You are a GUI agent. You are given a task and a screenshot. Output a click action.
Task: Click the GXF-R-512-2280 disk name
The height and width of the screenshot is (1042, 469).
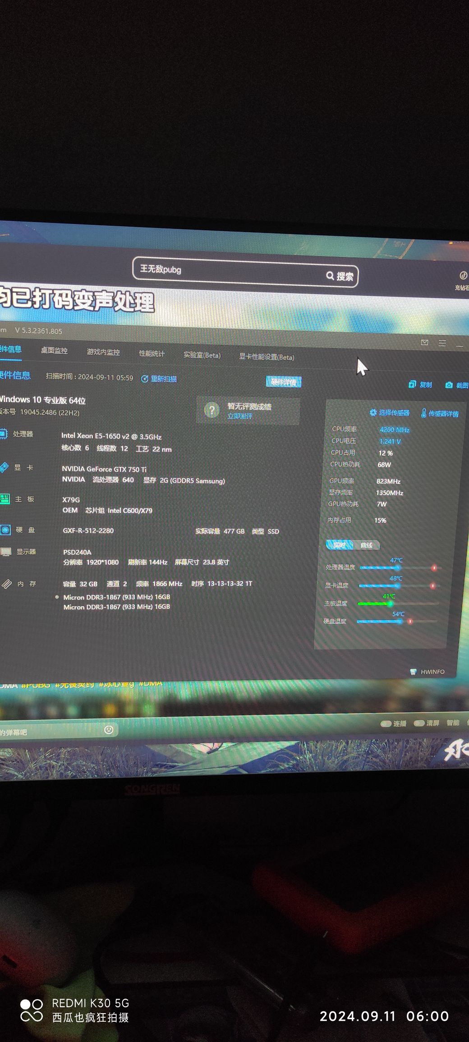88,530
